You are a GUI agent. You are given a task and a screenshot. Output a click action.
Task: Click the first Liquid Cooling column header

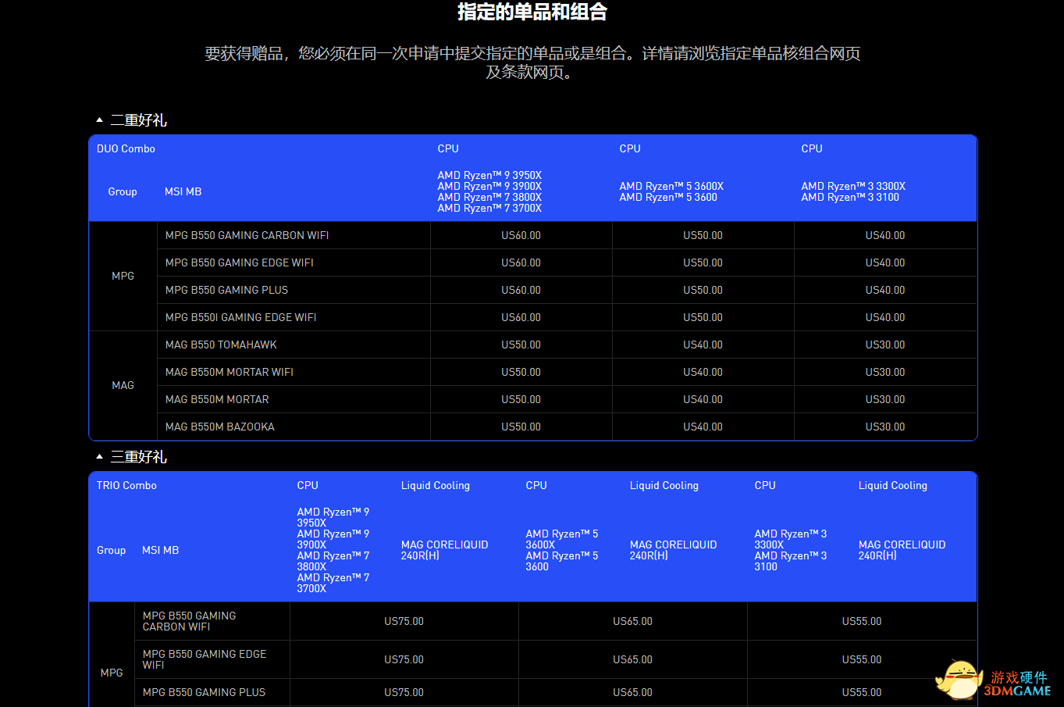(436, 485)
